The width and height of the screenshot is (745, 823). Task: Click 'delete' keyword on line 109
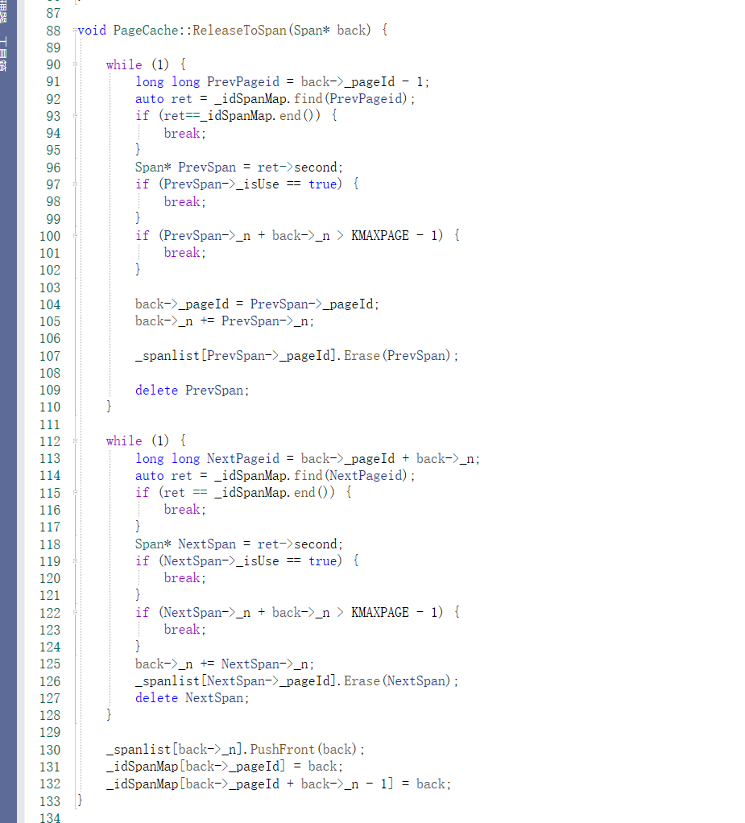pyautogui.click(x=156, y=390)
